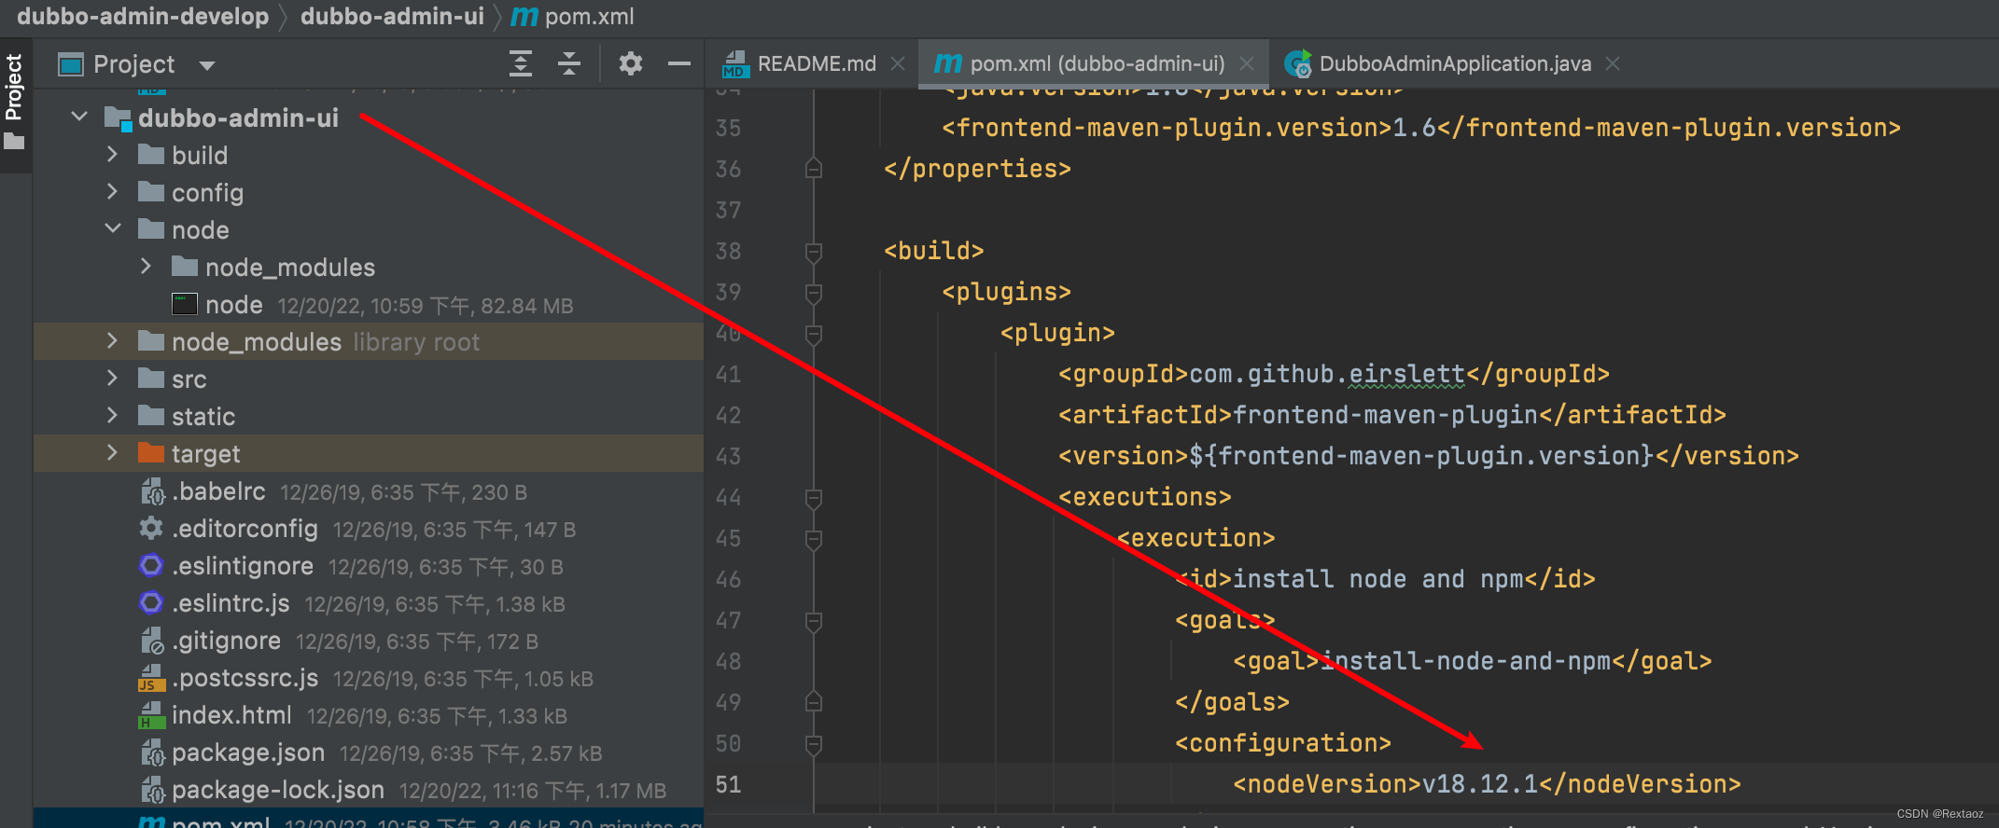
Task: Click frontend-maven-plugin.version 1.6 property line
Action: click(x=1420, y=128)
